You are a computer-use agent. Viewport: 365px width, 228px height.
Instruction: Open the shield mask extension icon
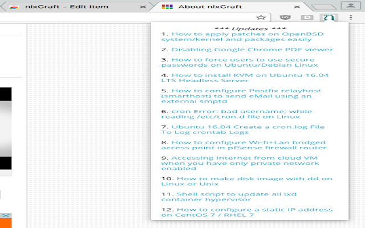coord(285,17)
